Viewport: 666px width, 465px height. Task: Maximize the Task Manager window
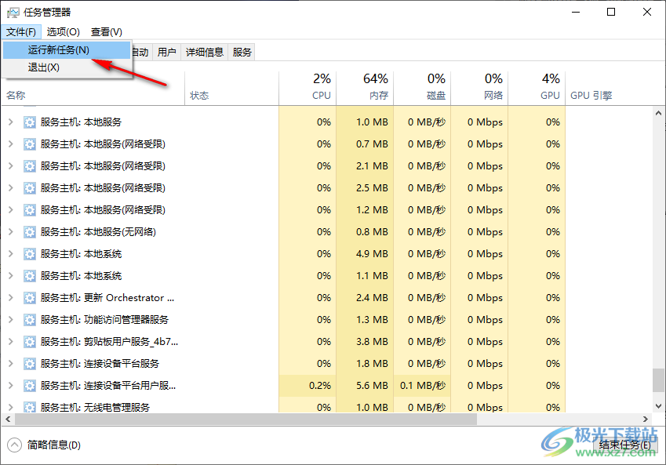click(611, 12)
